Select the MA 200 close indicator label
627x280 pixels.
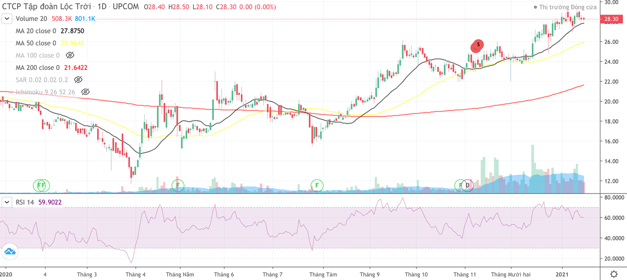point(38,67)
